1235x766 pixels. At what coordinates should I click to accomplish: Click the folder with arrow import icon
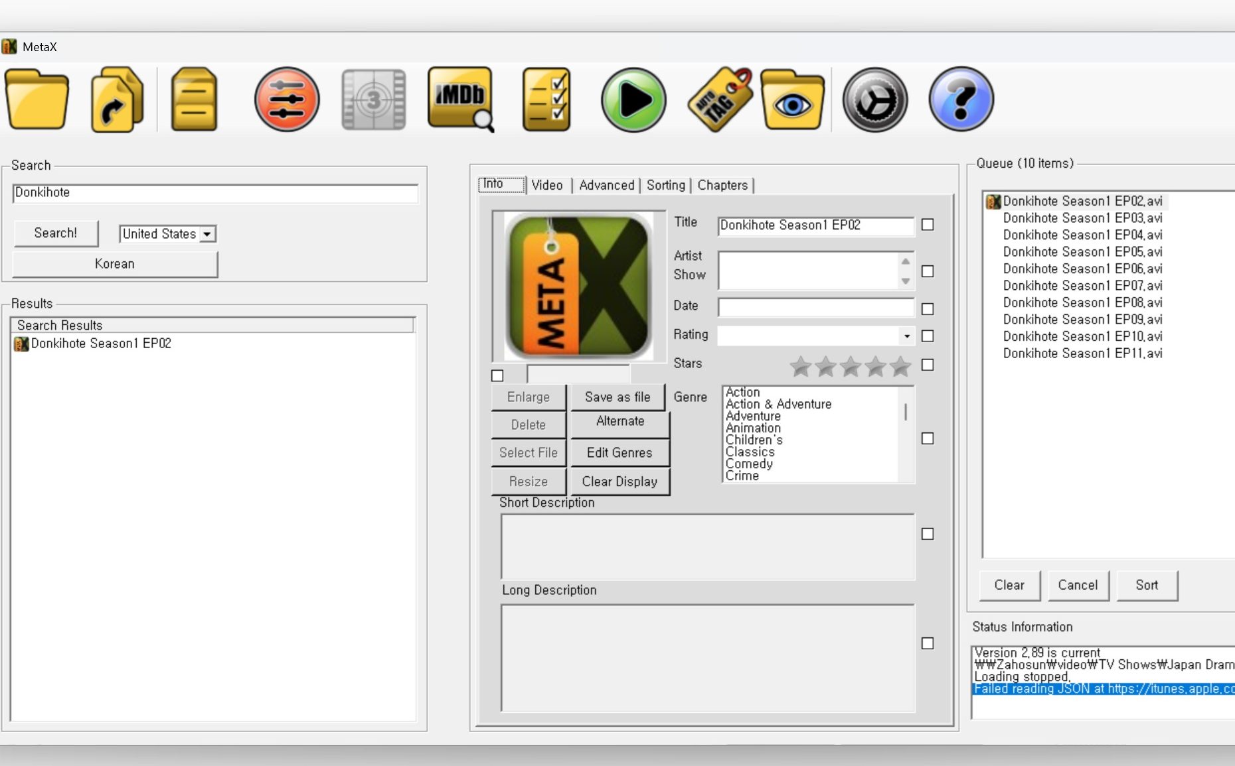point(117,100)
